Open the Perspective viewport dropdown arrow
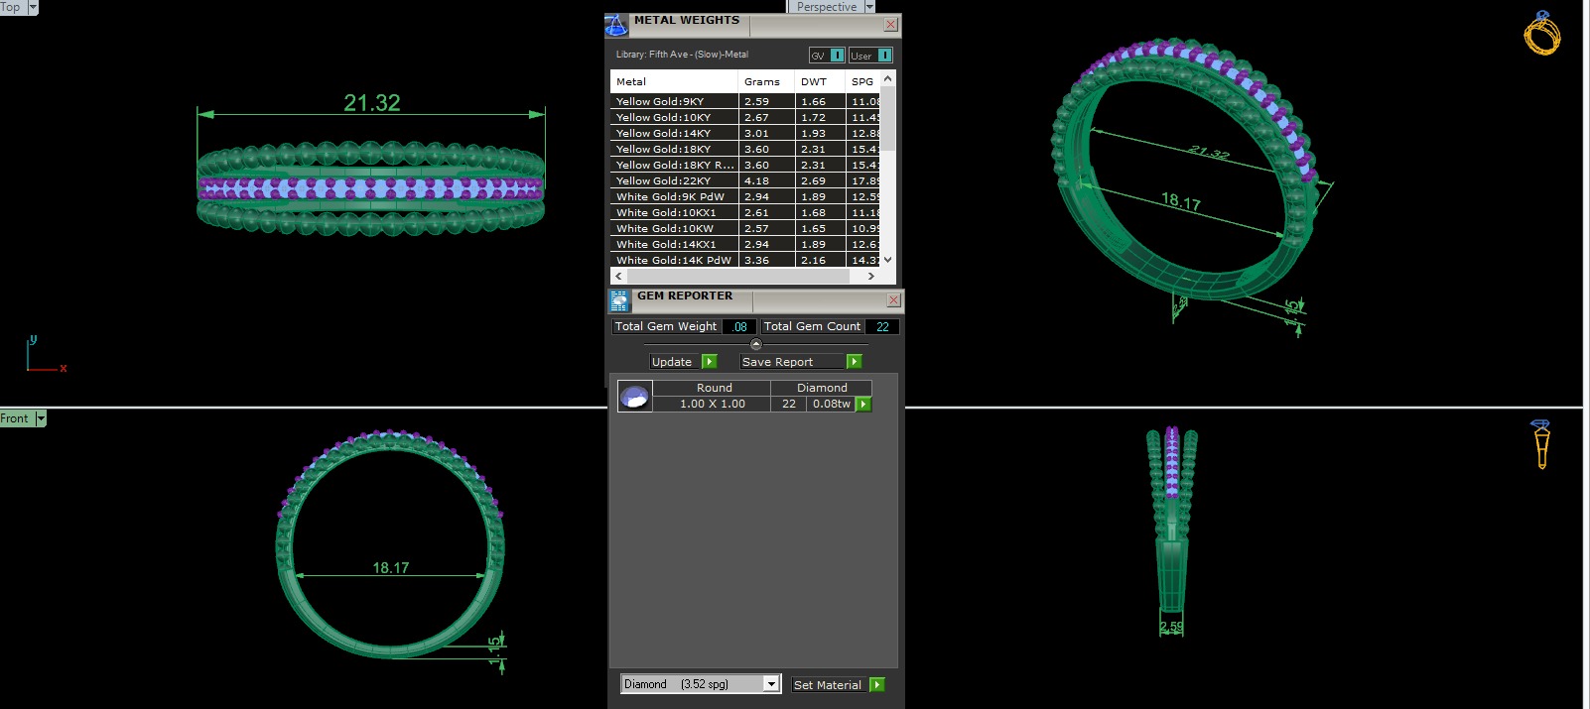 [x=869, y=7]
